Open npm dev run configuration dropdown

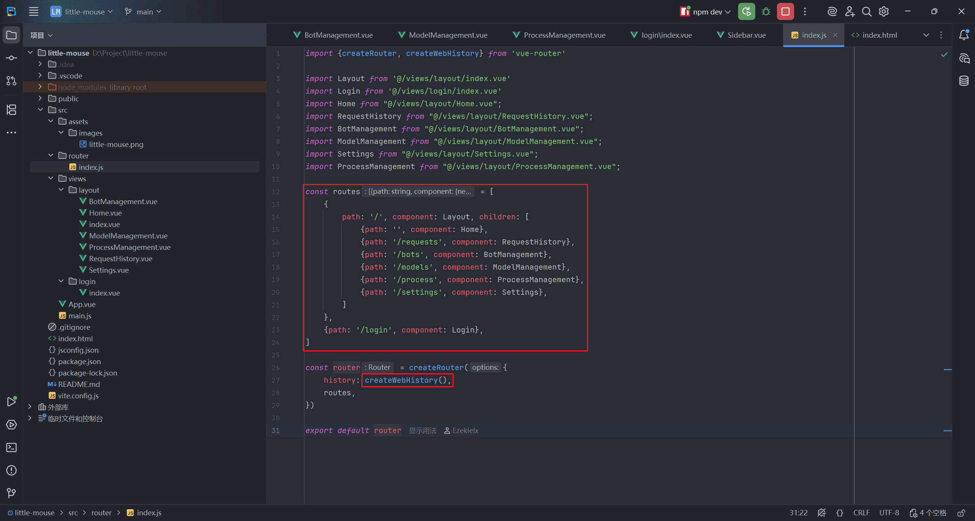[x=707, y=12]
